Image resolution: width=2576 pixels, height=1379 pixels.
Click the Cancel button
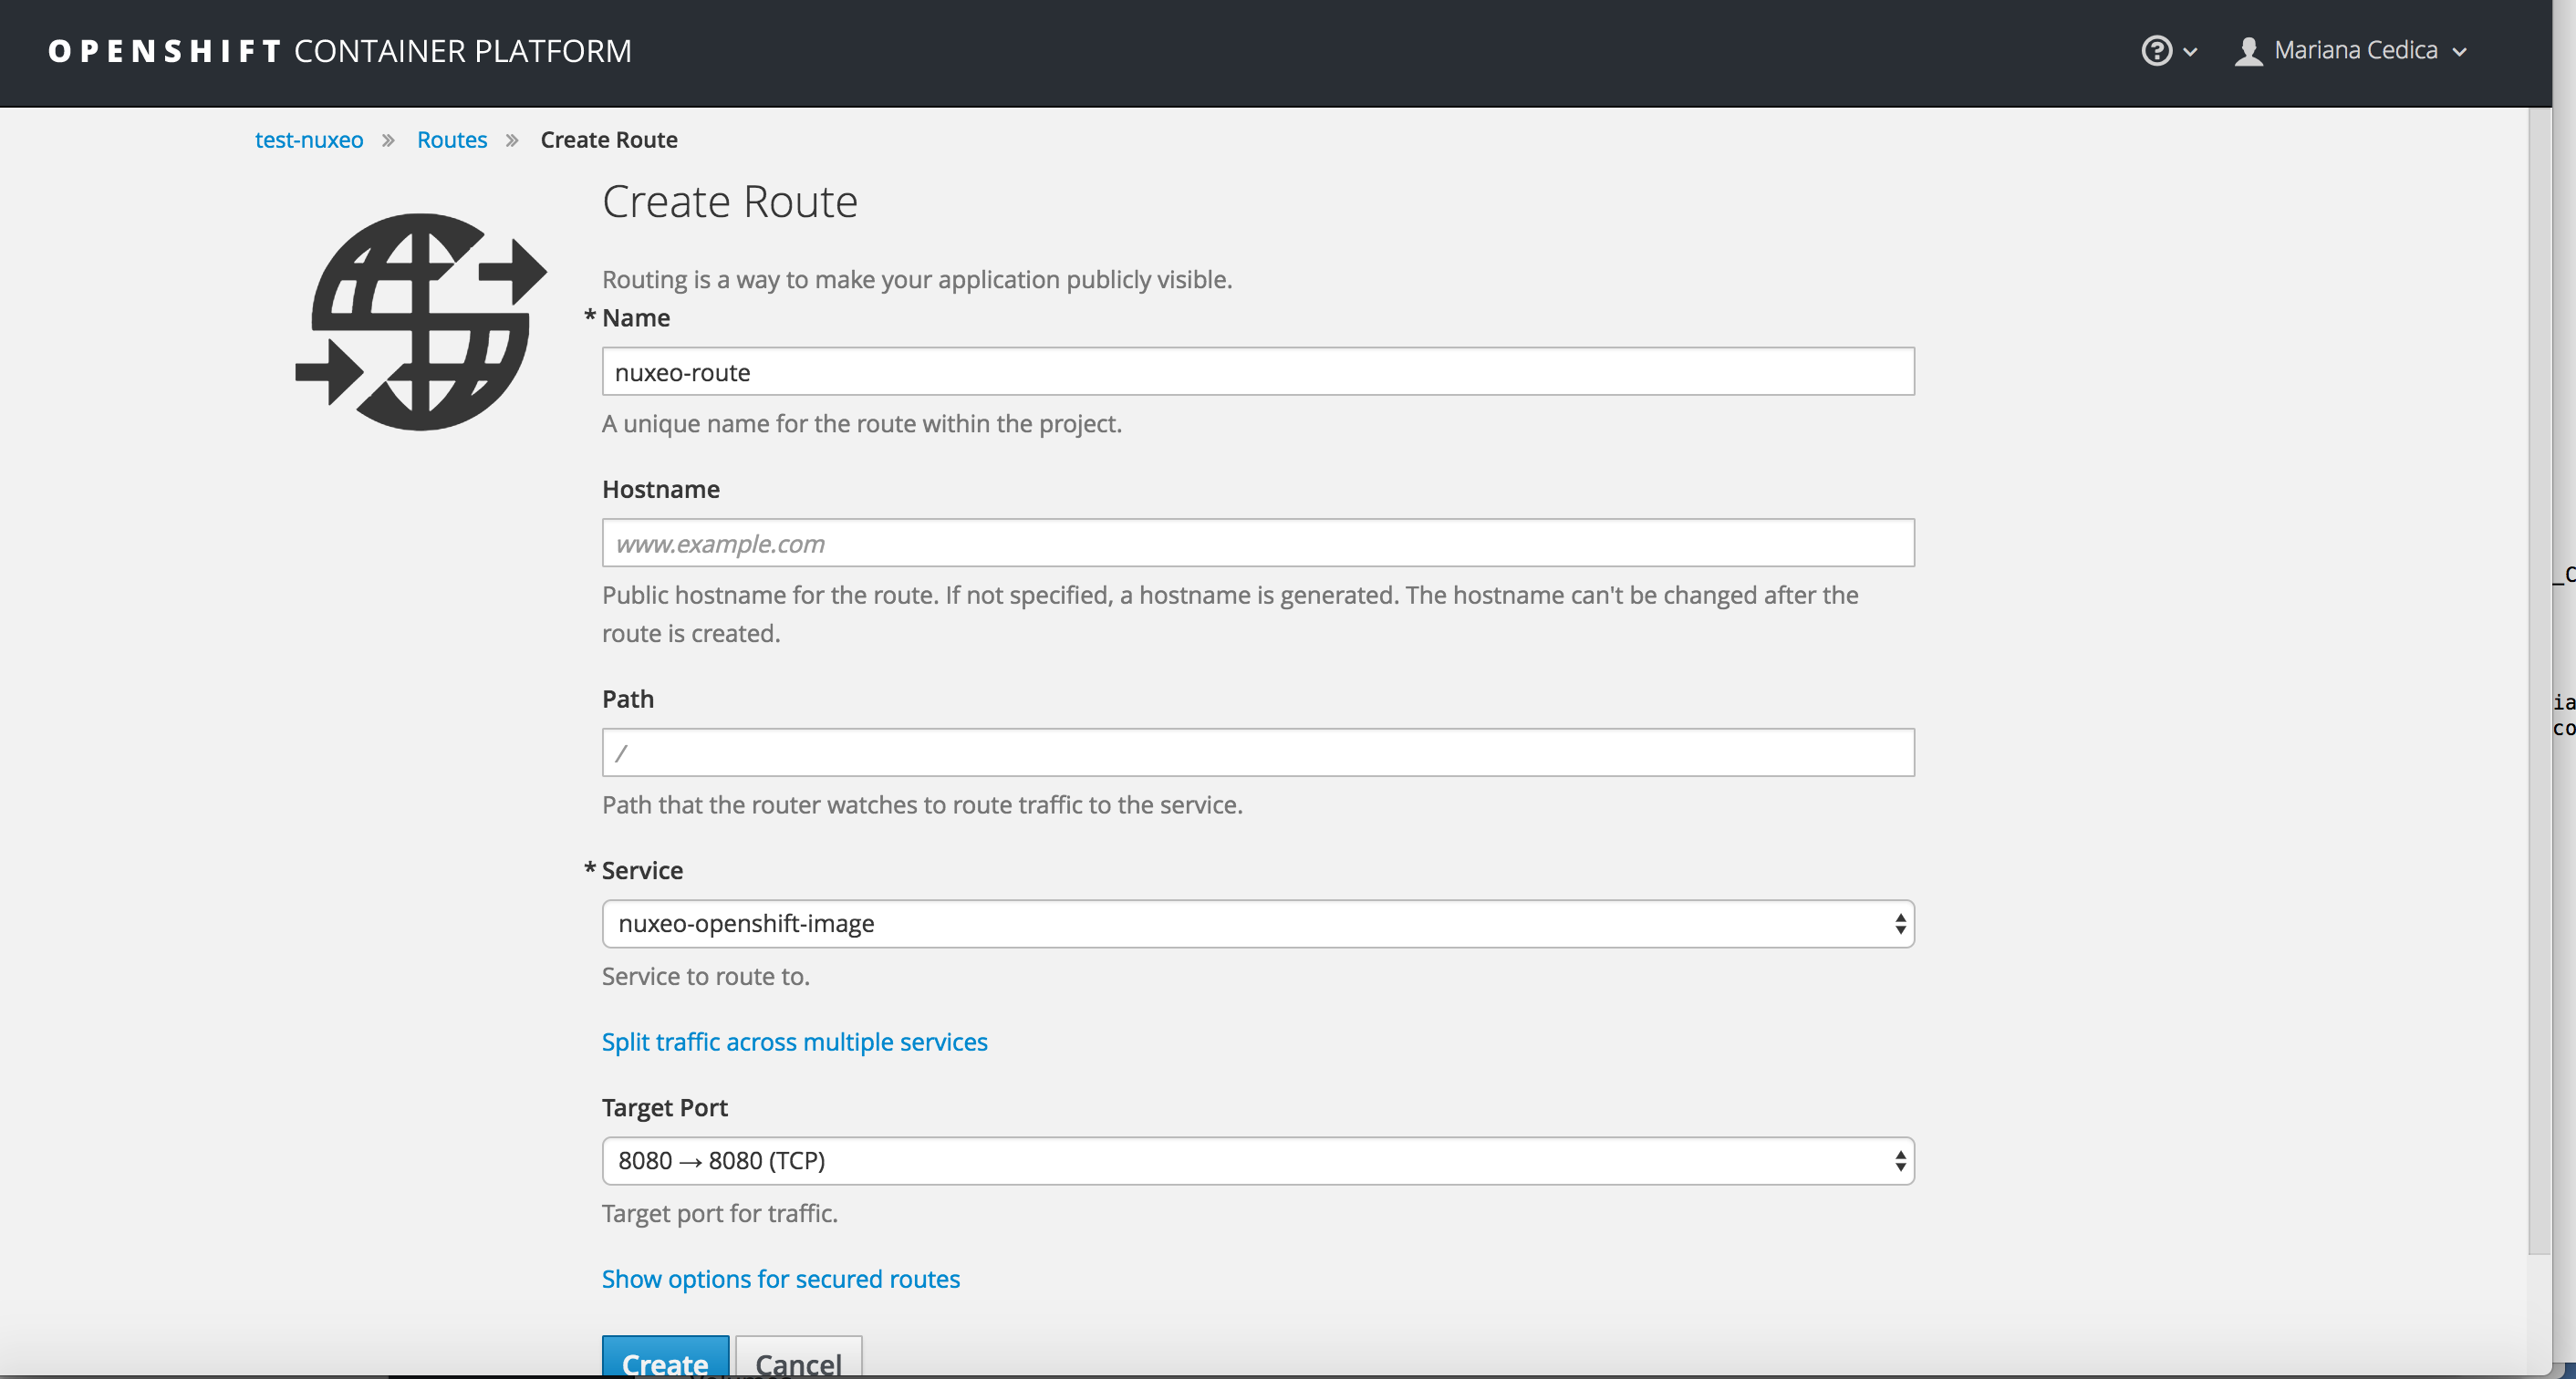coord(798,1357)
